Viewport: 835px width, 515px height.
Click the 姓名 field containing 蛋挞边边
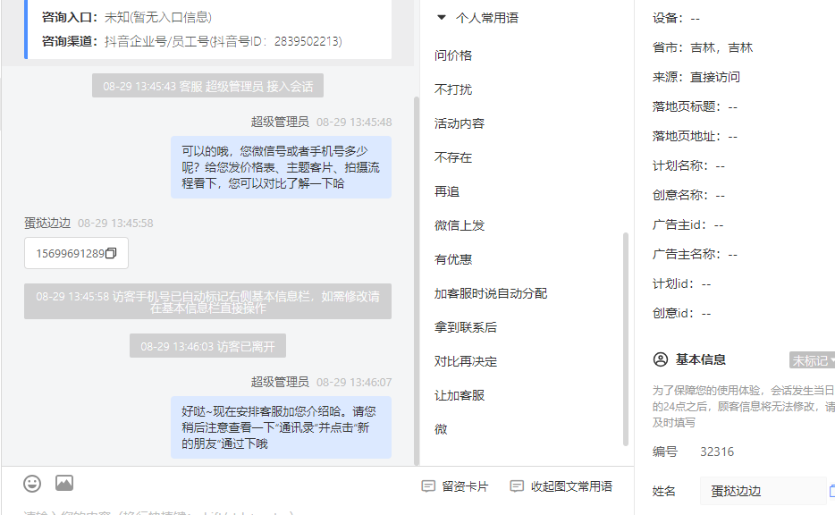(763, 491)
